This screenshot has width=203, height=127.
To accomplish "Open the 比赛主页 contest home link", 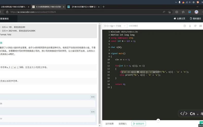I will coord(179,19).
